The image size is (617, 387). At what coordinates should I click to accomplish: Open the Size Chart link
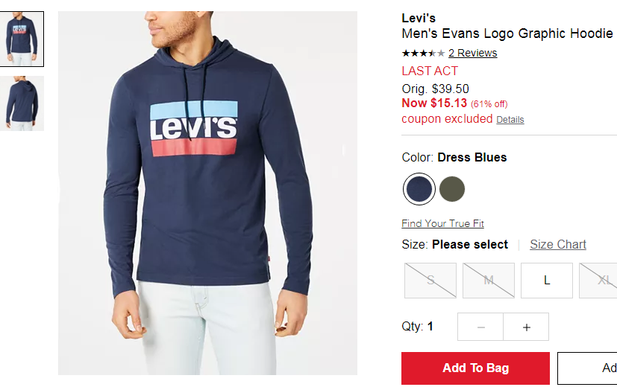coord(558,244)
